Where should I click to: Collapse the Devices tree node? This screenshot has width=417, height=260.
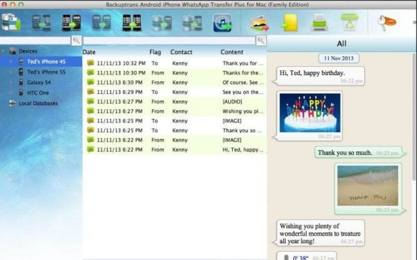pos(3,51)
